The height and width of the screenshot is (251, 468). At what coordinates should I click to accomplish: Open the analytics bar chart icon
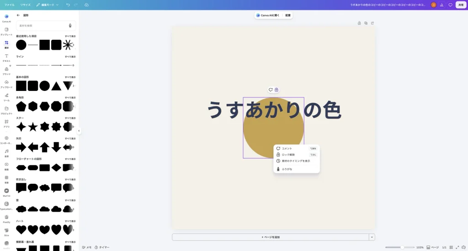(442, 5)
